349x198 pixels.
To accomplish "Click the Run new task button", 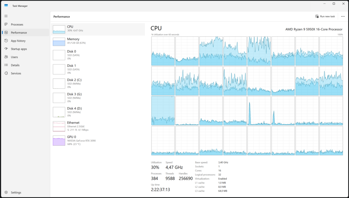I will (325, 16).
